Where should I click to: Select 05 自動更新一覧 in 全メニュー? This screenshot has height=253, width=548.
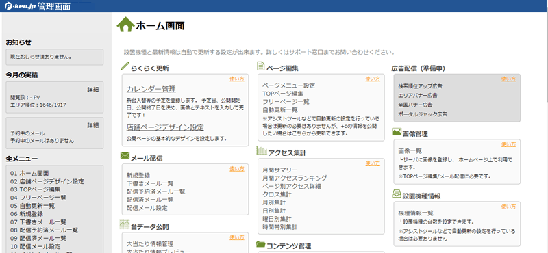pos(32,206)
